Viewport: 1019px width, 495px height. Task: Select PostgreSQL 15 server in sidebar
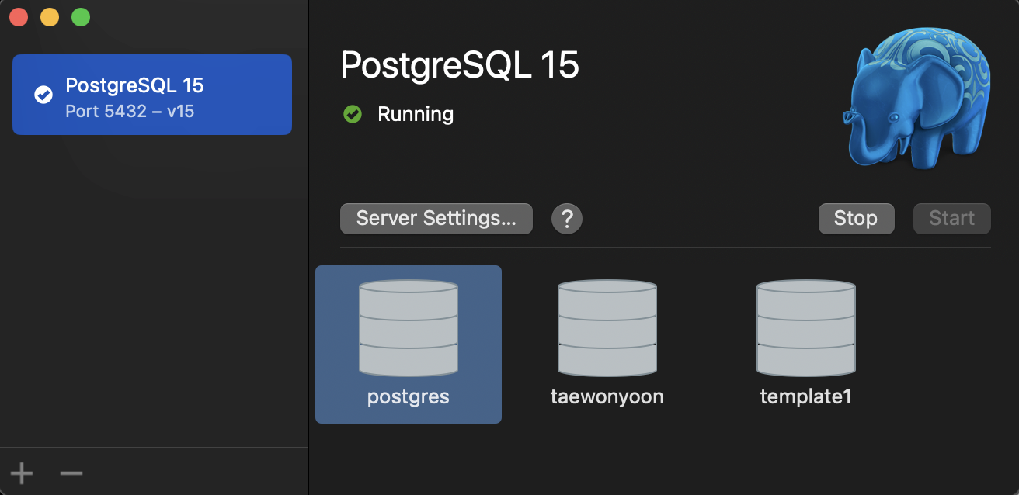pos(152,95)
